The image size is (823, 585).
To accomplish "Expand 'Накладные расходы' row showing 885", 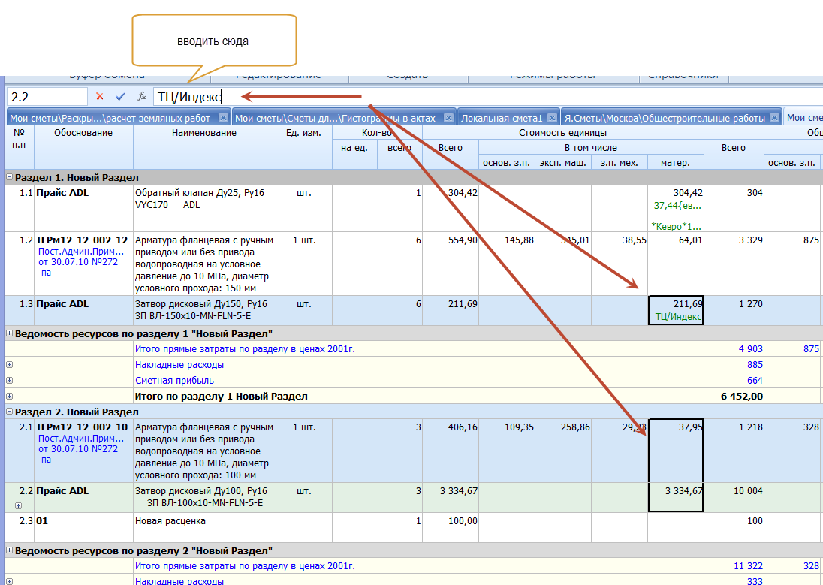I will coord(10,364).
